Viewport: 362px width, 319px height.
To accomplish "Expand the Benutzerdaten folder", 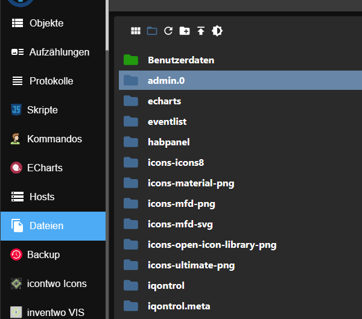I will click(x=131, y=60).
